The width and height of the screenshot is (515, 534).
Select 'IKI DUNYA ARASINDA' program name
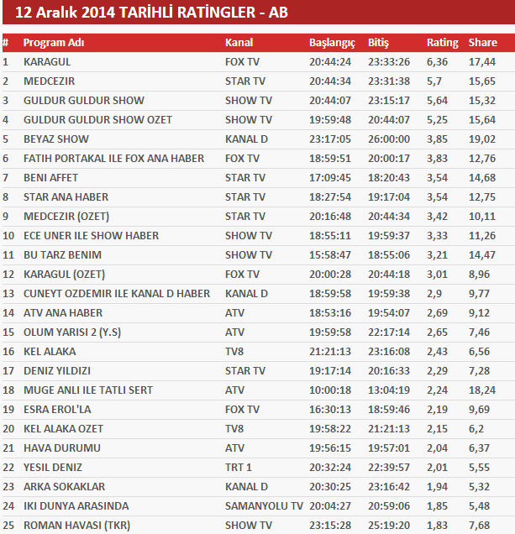tap(76, 506)
